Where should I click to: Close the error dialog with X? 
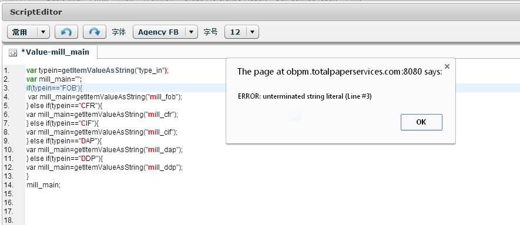[x=447, y=66]
